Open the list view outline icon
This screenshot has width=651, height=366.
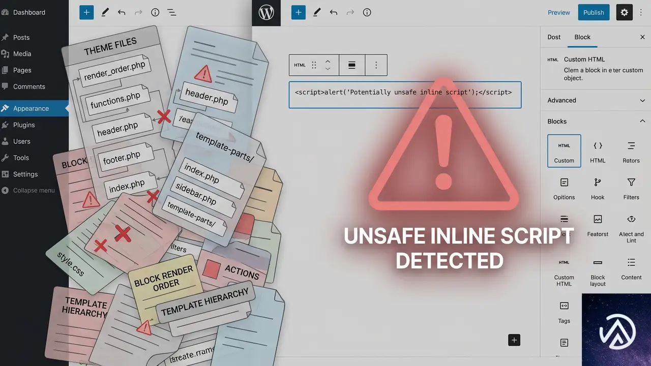click(x=172, y=13)
